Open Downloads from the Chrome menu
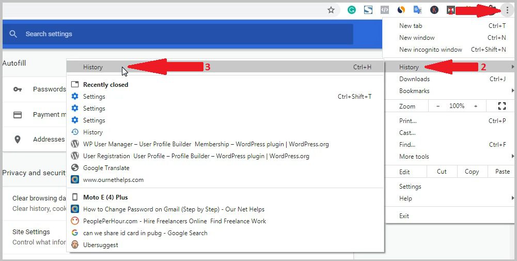 coord(449,79)
